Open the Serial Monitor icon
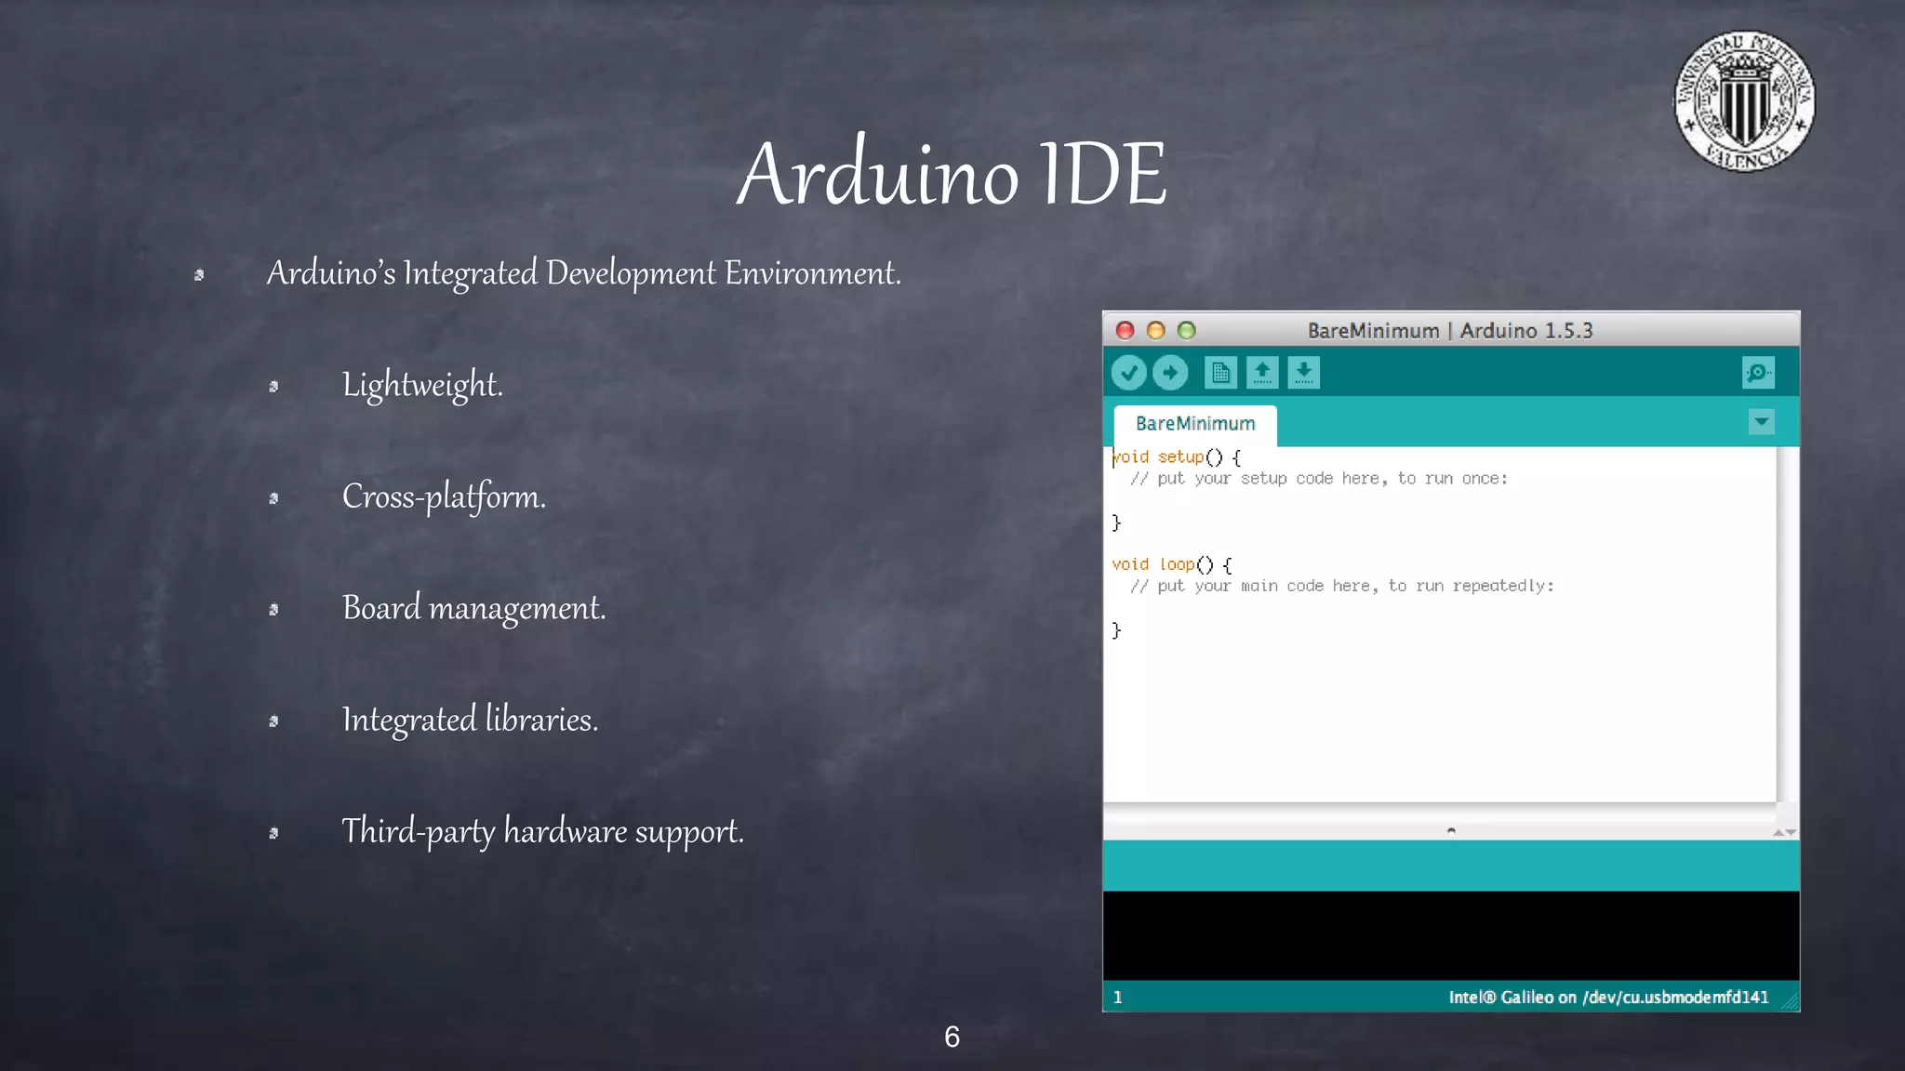1905x1071 pixels. point(1758,373)
